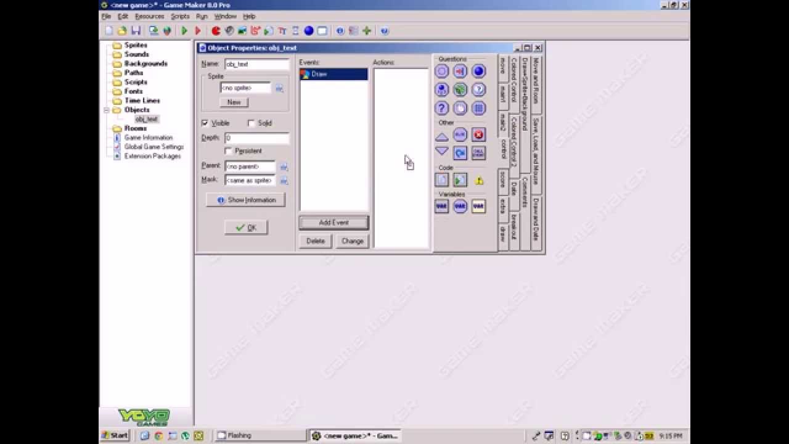Create a room with toolbar window icon
Screen dimensions: 789x444
tap(322, 31)
